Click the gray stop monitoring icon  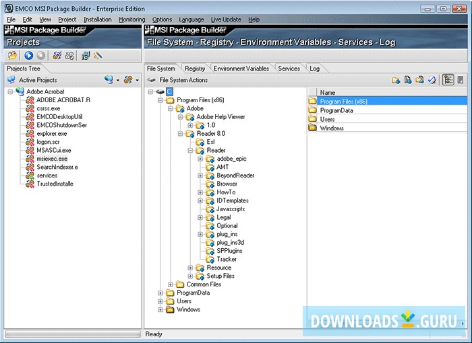(40, 56)
